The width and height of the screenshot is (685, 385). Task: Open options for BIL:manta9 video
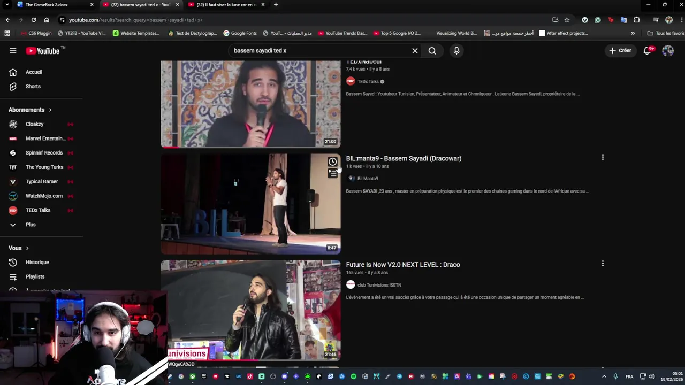603,158
